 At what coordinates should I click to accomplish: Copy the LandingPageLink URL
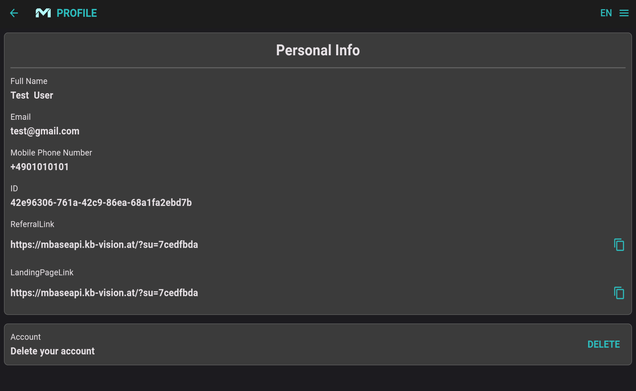pos(619,293)
